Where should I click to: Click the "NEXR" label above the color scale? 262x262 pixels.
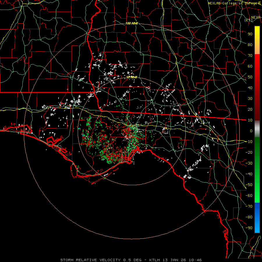click(x=256, y=17)
